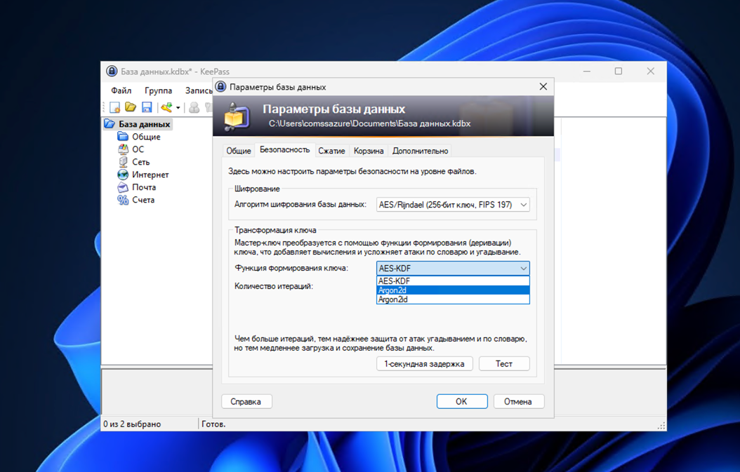
Task: Open the Группа menu
Action: 158,90
